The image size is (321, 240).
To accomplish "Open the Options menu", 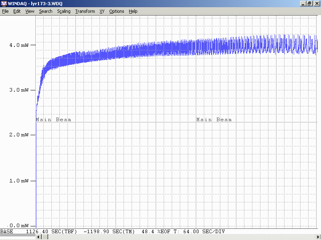I will click(x=117, y=11).
